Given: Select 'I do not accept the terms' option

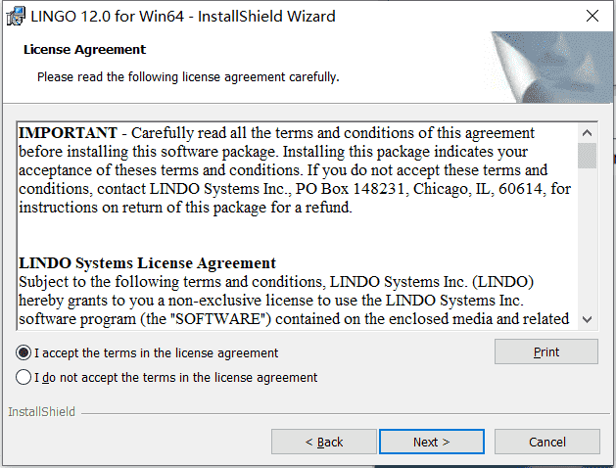Looking at the screenshot, I should pyautogui.click(x=24, y=377).
